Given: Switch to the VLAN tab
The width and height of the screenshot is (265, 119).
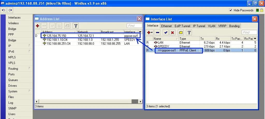Looking at the screenshot, I should 212,26.
